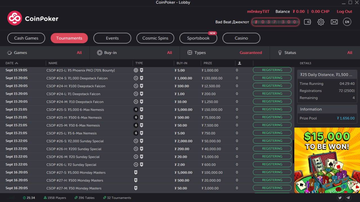Switch to the Casino tab
360x202 pixels.
coord(241,38)
